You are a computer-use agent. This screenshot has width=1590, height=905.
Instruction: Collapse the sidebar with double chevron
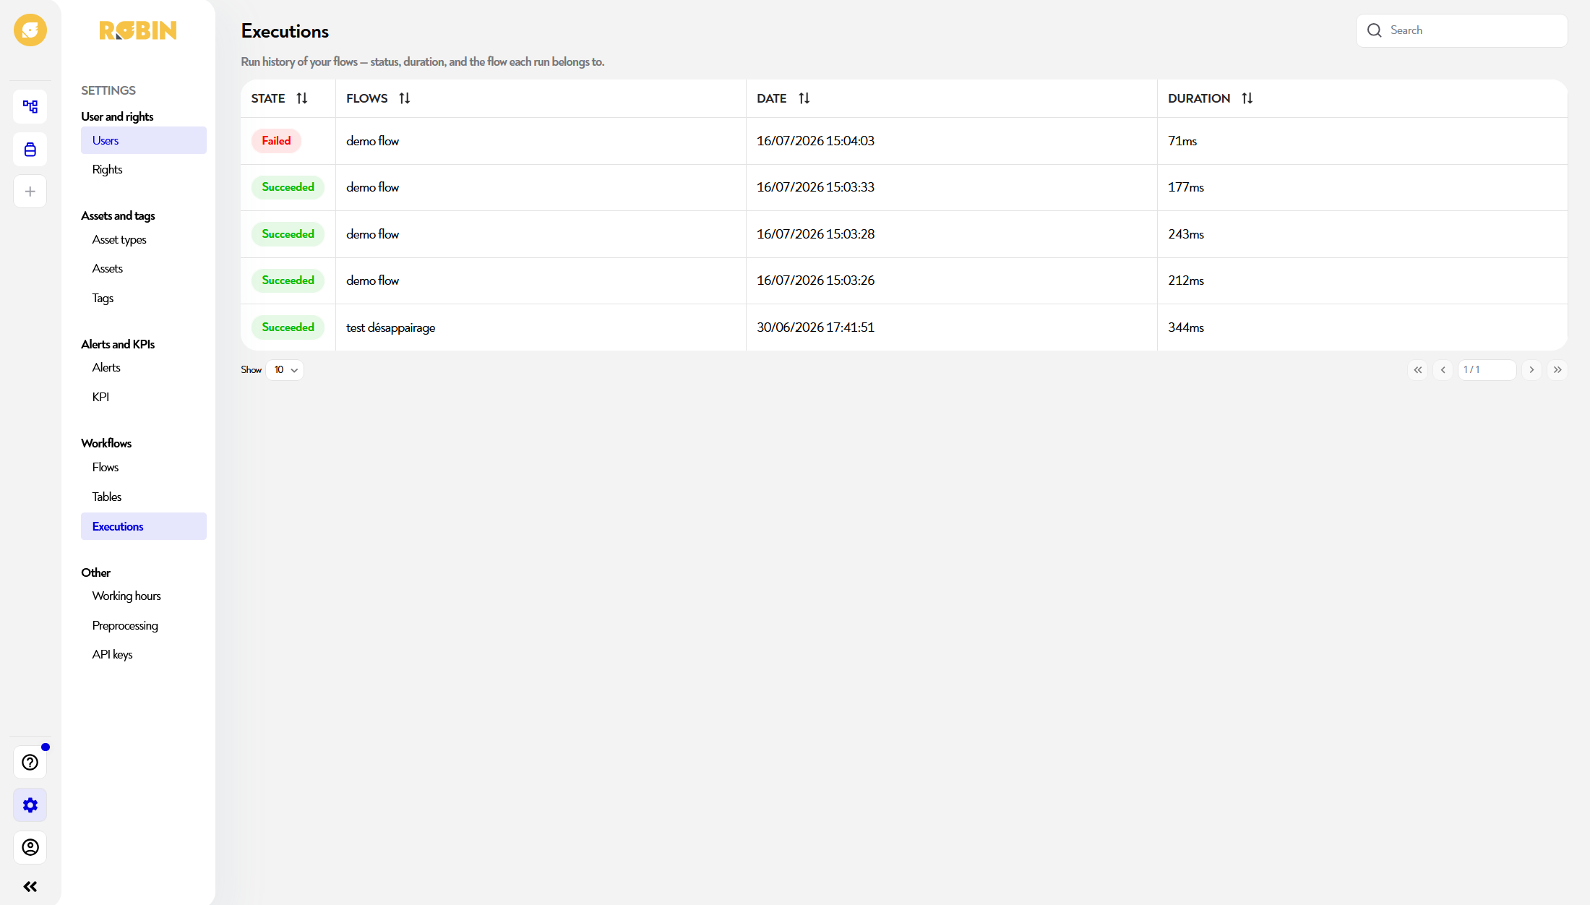[x=30, y=887]
